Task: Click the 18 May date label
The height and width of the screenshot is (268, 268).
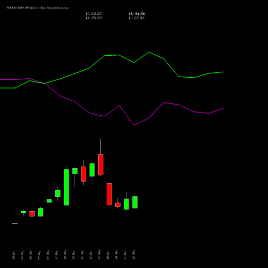Action: (99, 255)
